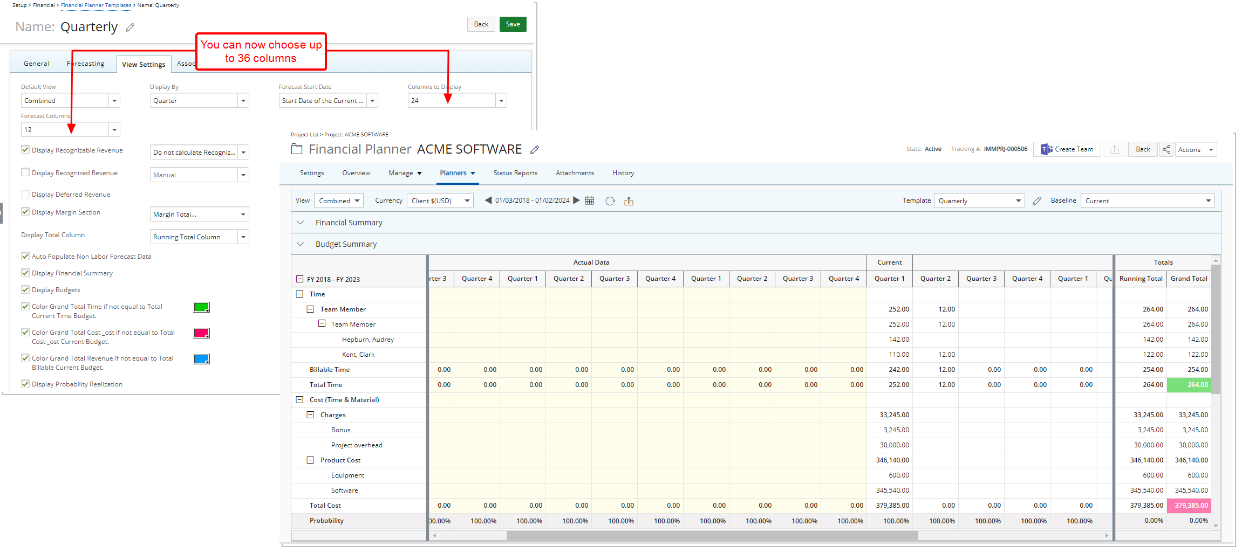The image size is (1242, 553).
Task: Open Financial Planner Templates breadcrumb link
Action: point(96,5)
